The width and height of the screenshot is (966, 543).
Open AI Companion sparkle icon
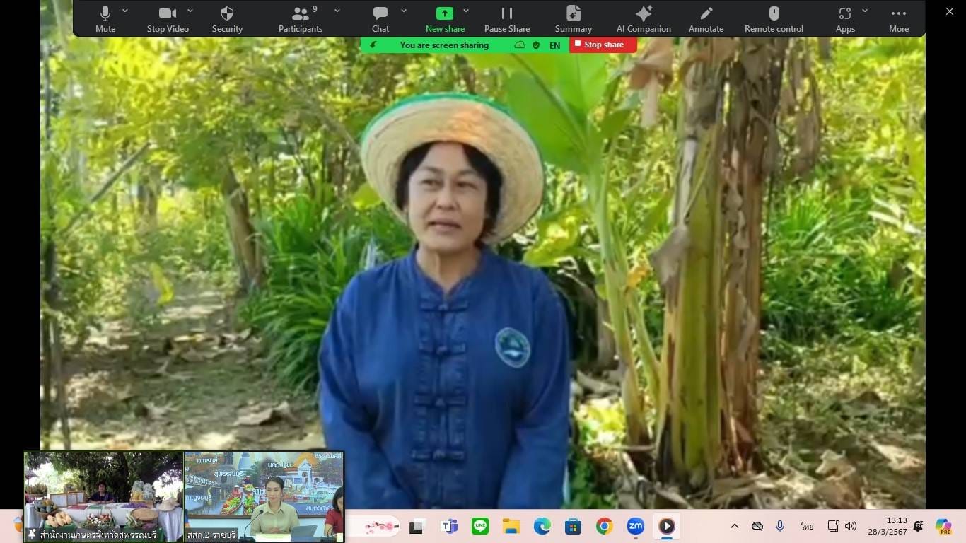[644, 19]
